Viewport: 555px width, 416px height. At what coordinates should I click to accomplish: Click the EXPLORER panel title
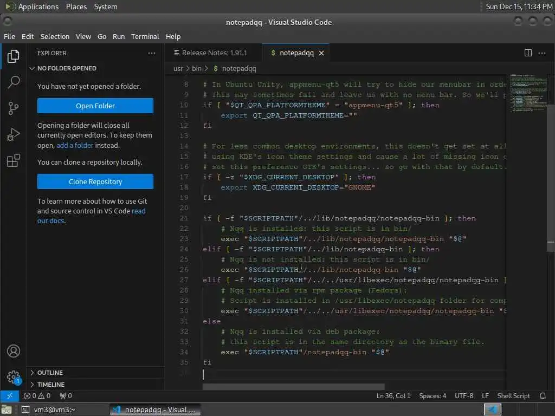(x=51, y=53)
